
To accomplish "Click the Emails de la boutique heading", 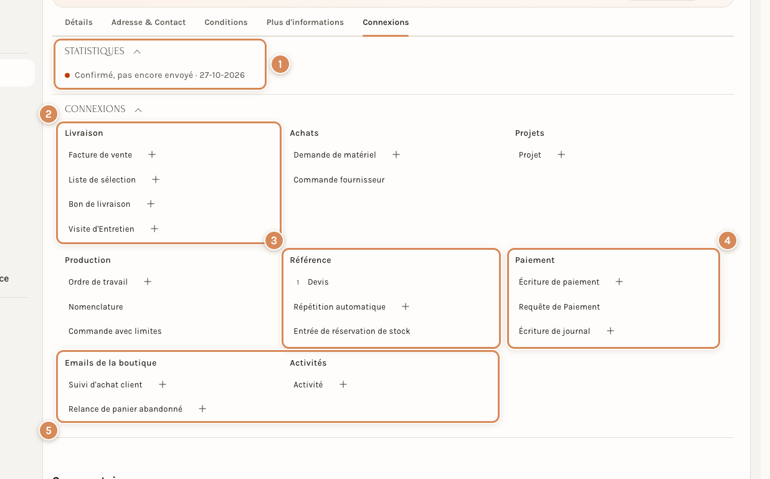I will pyautogui.click(x=111, y=363).
